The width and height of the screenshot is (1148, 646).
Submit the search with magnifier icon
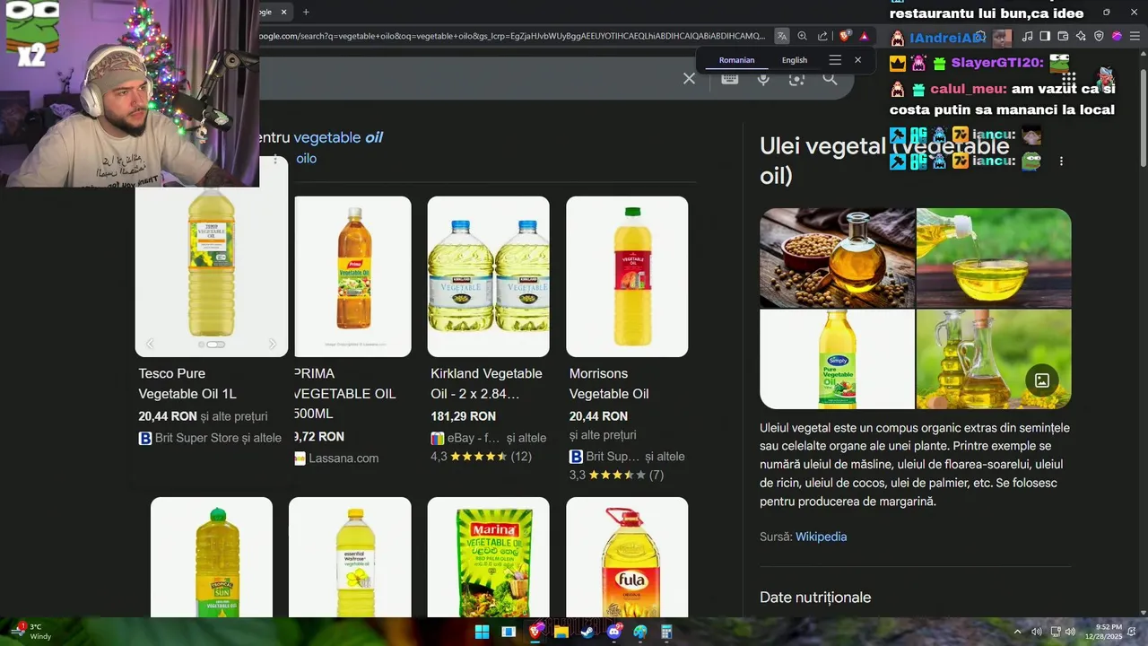coord(830,79)
